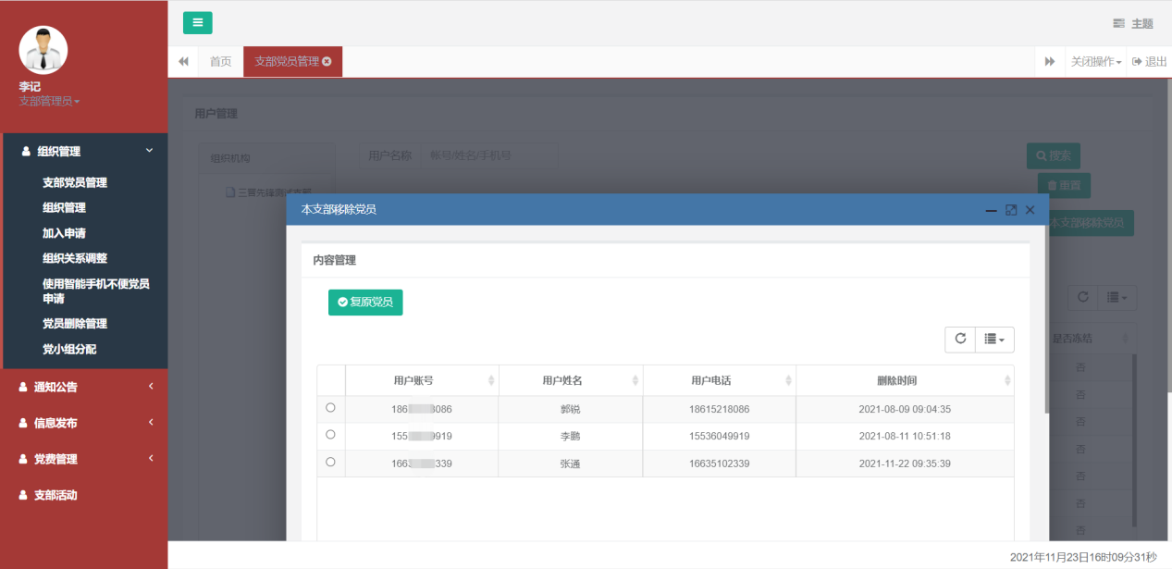Viewport: 1172px width, 569px height.
Task: Select the radio button for 李鹏
Action: tap(330, 435)
